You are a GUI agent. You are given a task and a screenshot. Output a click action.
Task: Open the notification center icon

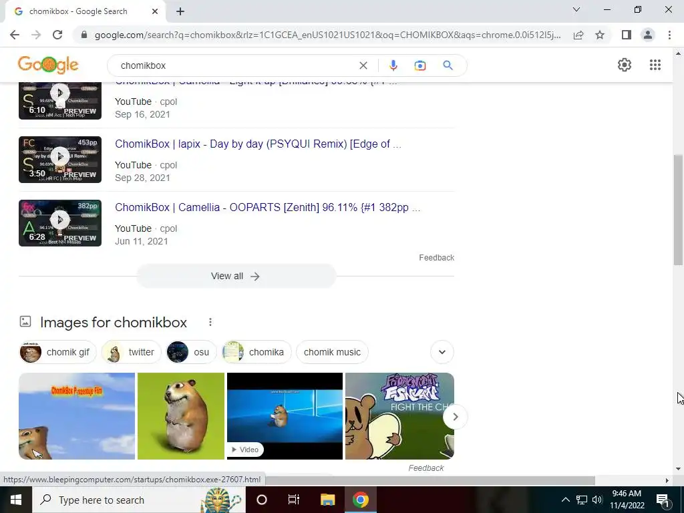(663, 500)
